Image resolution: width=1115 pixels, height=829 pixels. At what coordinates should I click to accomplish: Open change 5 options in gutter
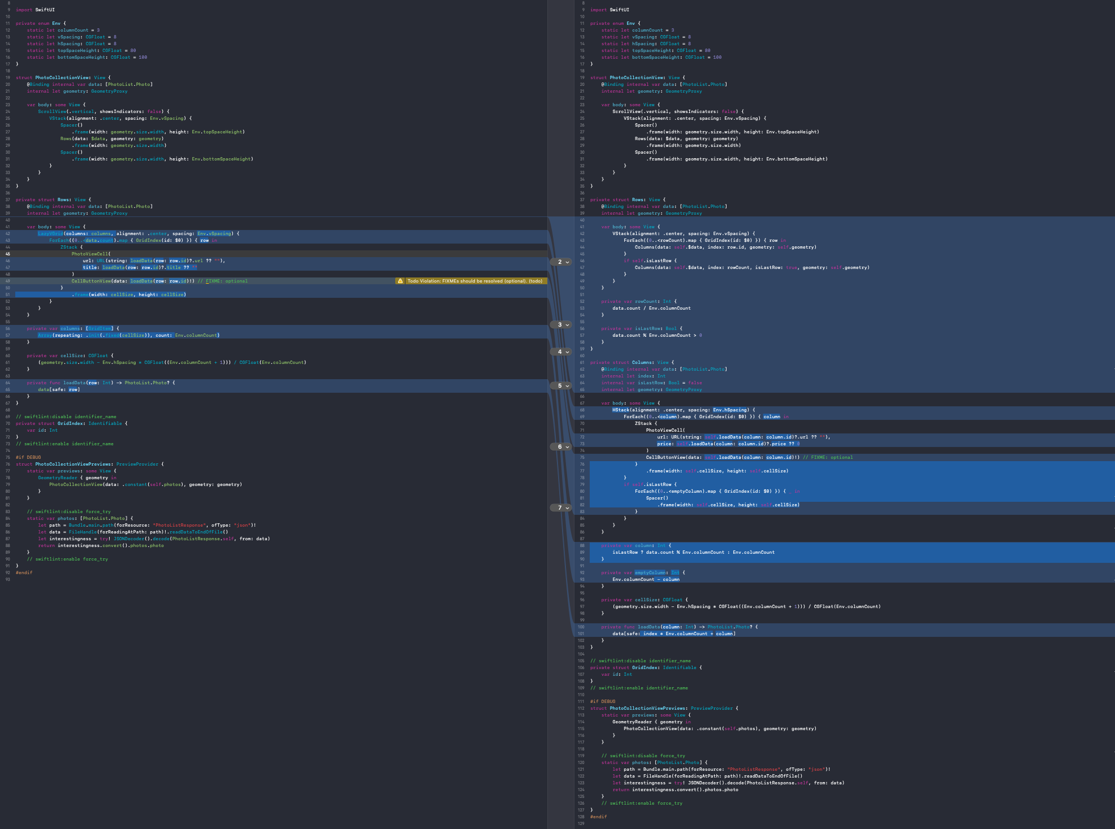pyautogui.click(x=567, y=386)
